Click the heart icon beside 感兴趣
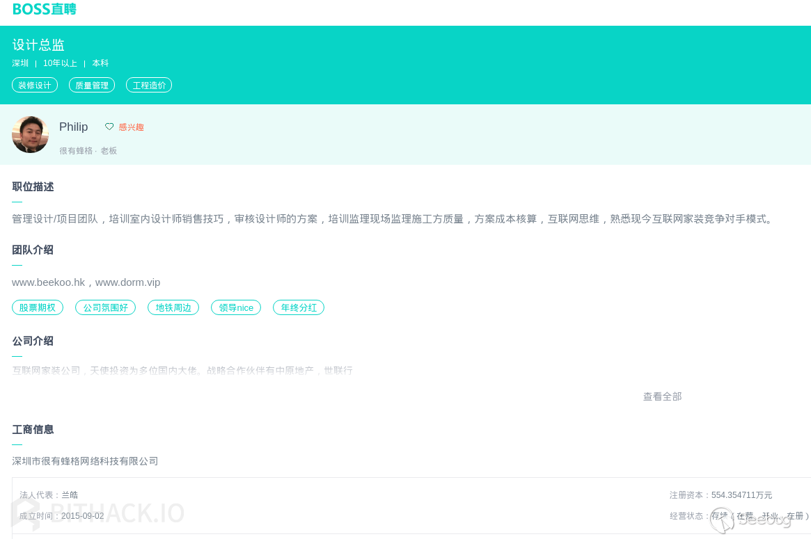This screenshot has width=811, height=539. pos(109,127)
